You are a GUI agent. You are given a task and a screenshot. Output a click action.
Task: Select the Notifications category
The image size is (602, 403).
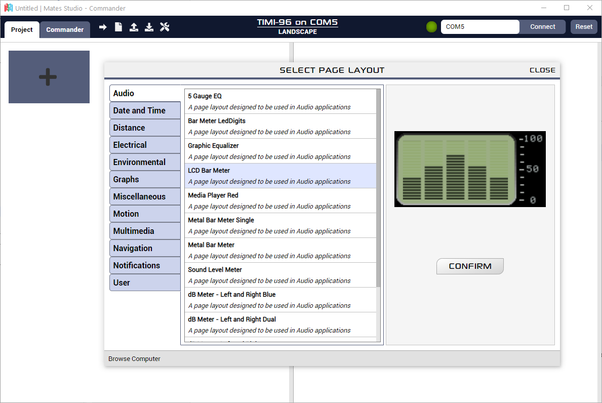coord(145,266)
